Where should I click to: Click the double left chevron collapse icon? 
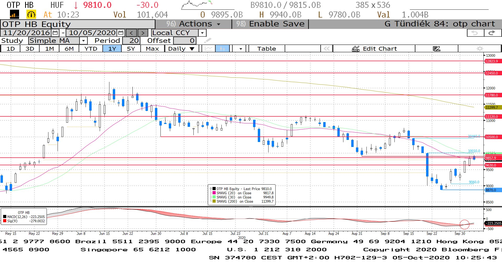coord(326,49)
